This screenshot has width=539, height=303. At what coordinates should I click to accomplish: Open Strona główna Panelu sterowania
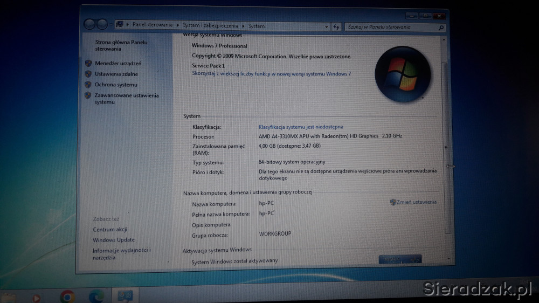pos(121,45)
